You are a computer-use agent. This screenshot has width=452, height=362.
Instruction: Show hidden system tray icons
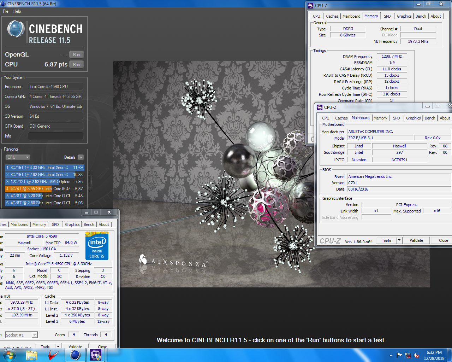(x=391, y=355)
